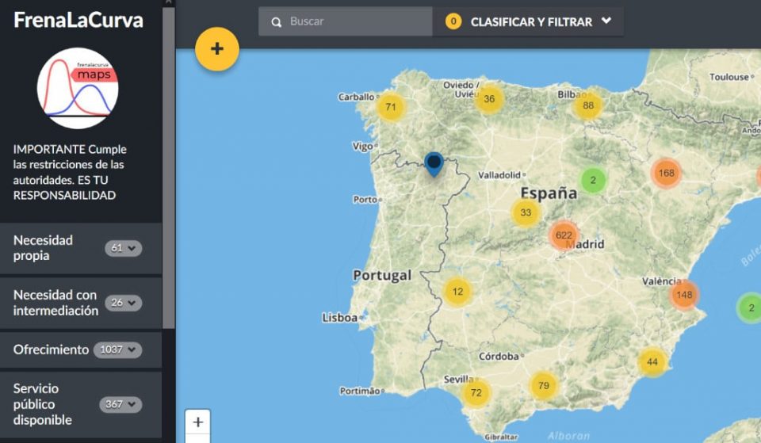Focus the Buscar search field
Screen dimensions: 761x443
click(x=345, y=21)
